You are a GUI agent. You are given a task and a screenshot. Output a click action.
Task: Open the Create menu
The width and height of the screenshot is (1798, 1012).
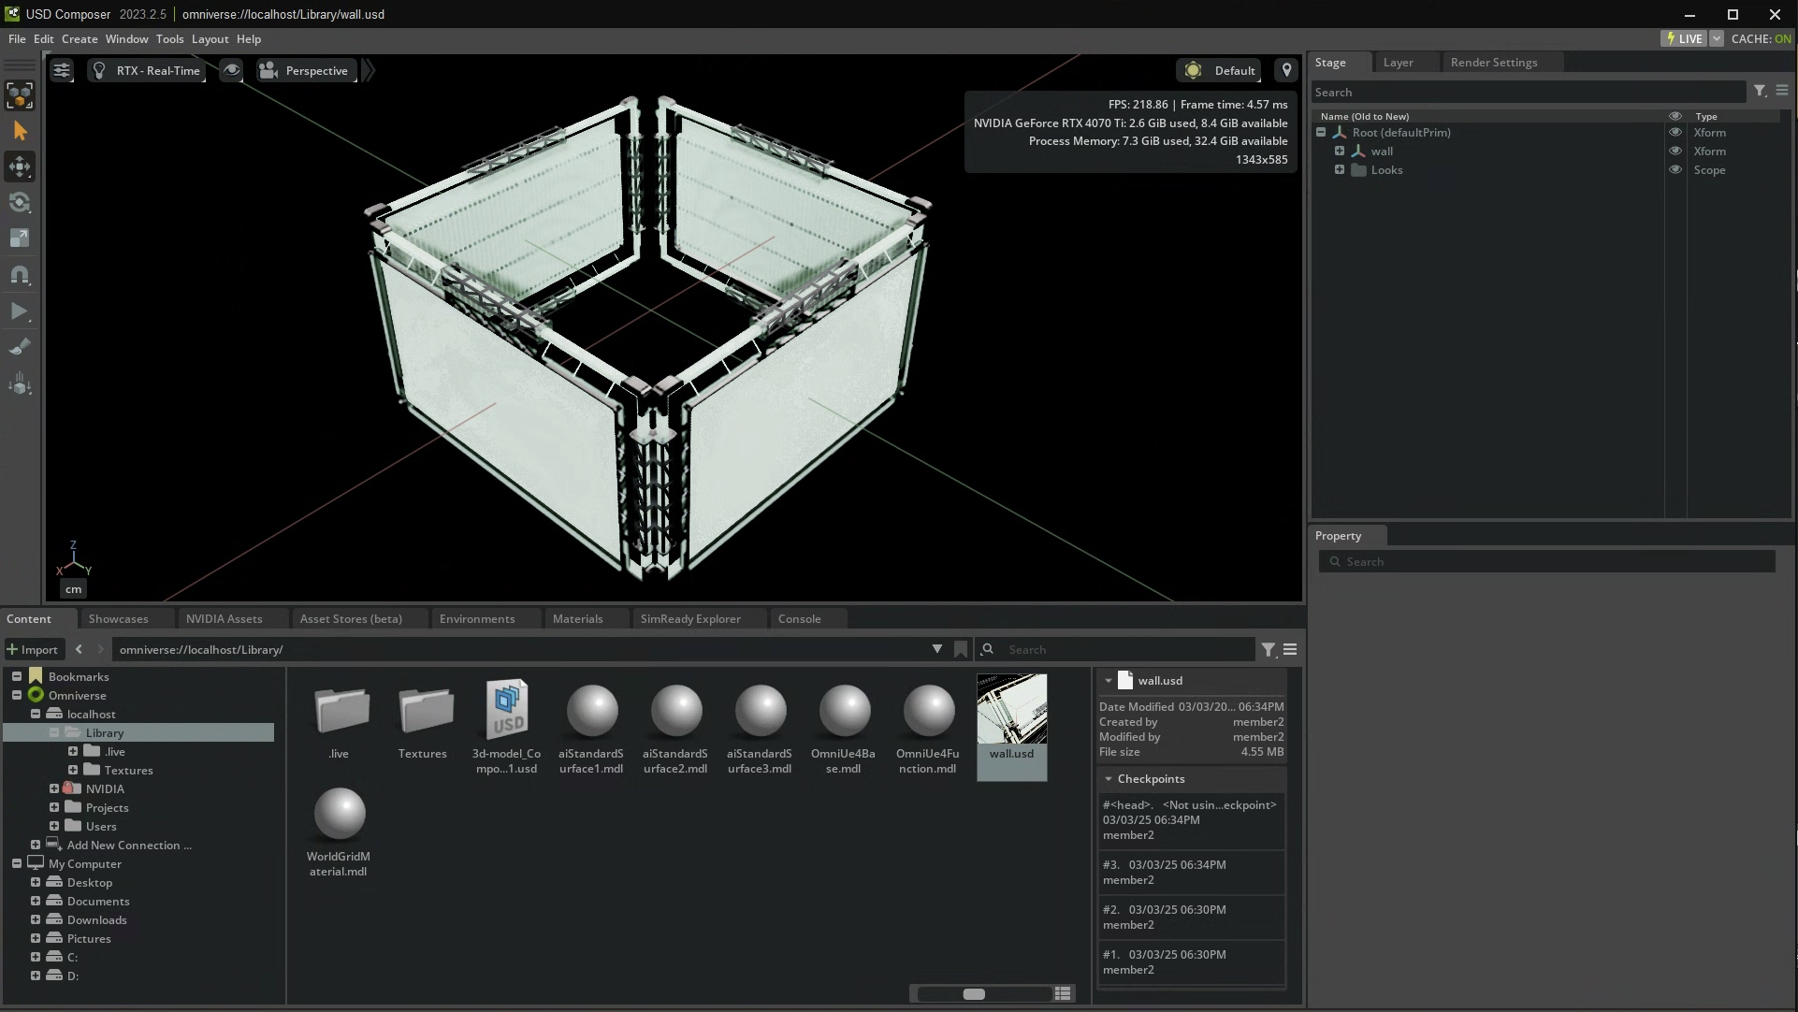tap(80, 38)
